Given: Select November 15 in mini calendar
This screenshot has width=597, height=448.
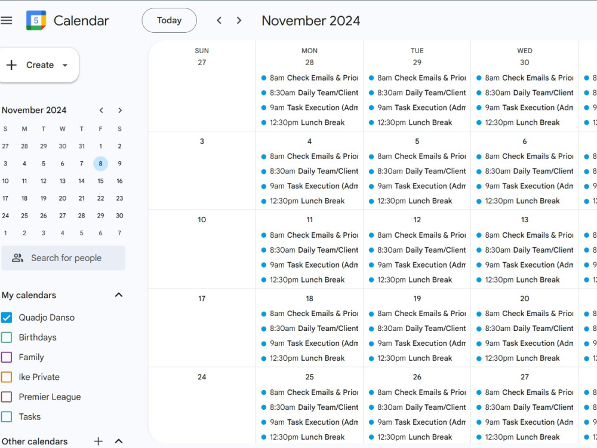Looking at the screenshot, I should [x=100, y=181].
